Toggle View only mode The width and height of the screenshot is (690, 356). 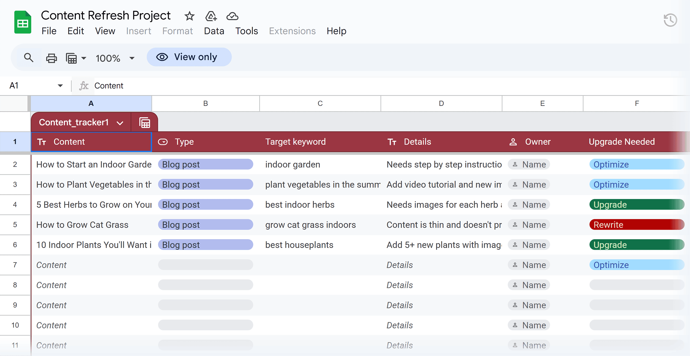point(189,57)
